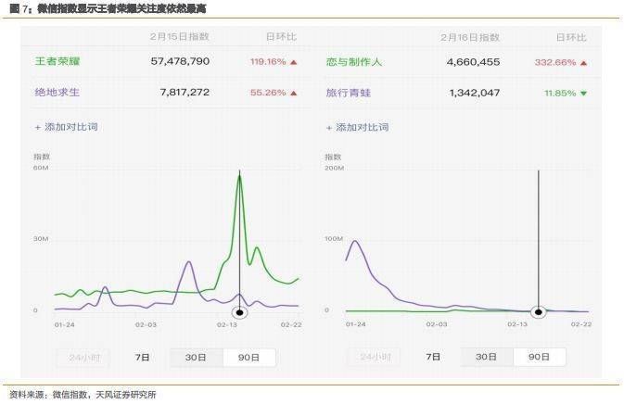This screenshot has width=624, height=404.
Task: Click the red up arrow beside 119.16%
Action: [x=294, y=62]
